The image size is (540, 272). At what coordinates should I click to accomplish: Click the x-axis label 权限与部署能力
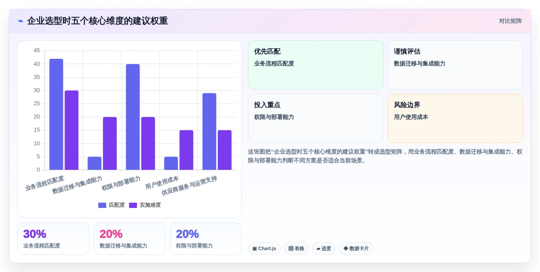point(121,183)
